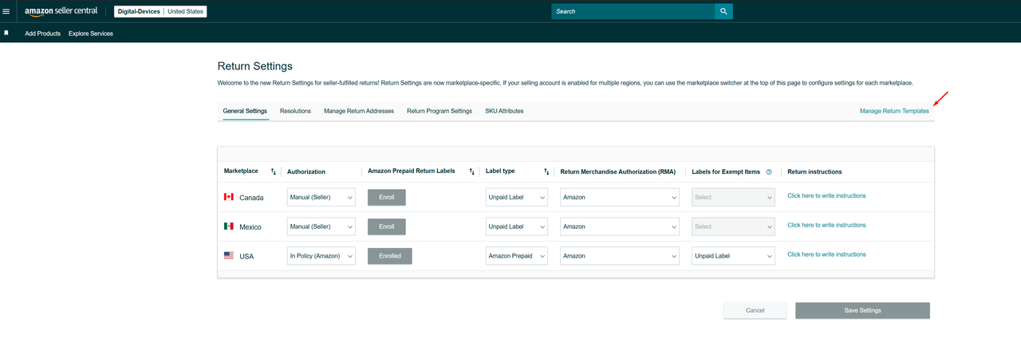Image resolution: width=1021 pixels, height=339 pixels.
Task: Enroll Canada in Prepaid Return Labels
Action: click(x=386, y=197)
